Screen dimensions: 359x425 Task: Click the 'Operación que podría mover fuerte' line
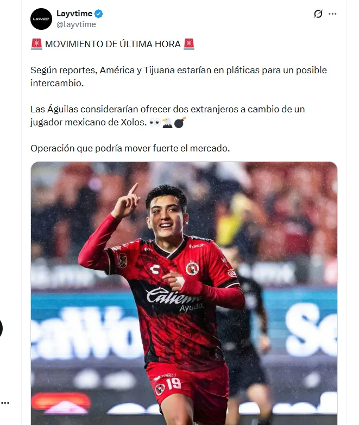(x=130, y=149)
